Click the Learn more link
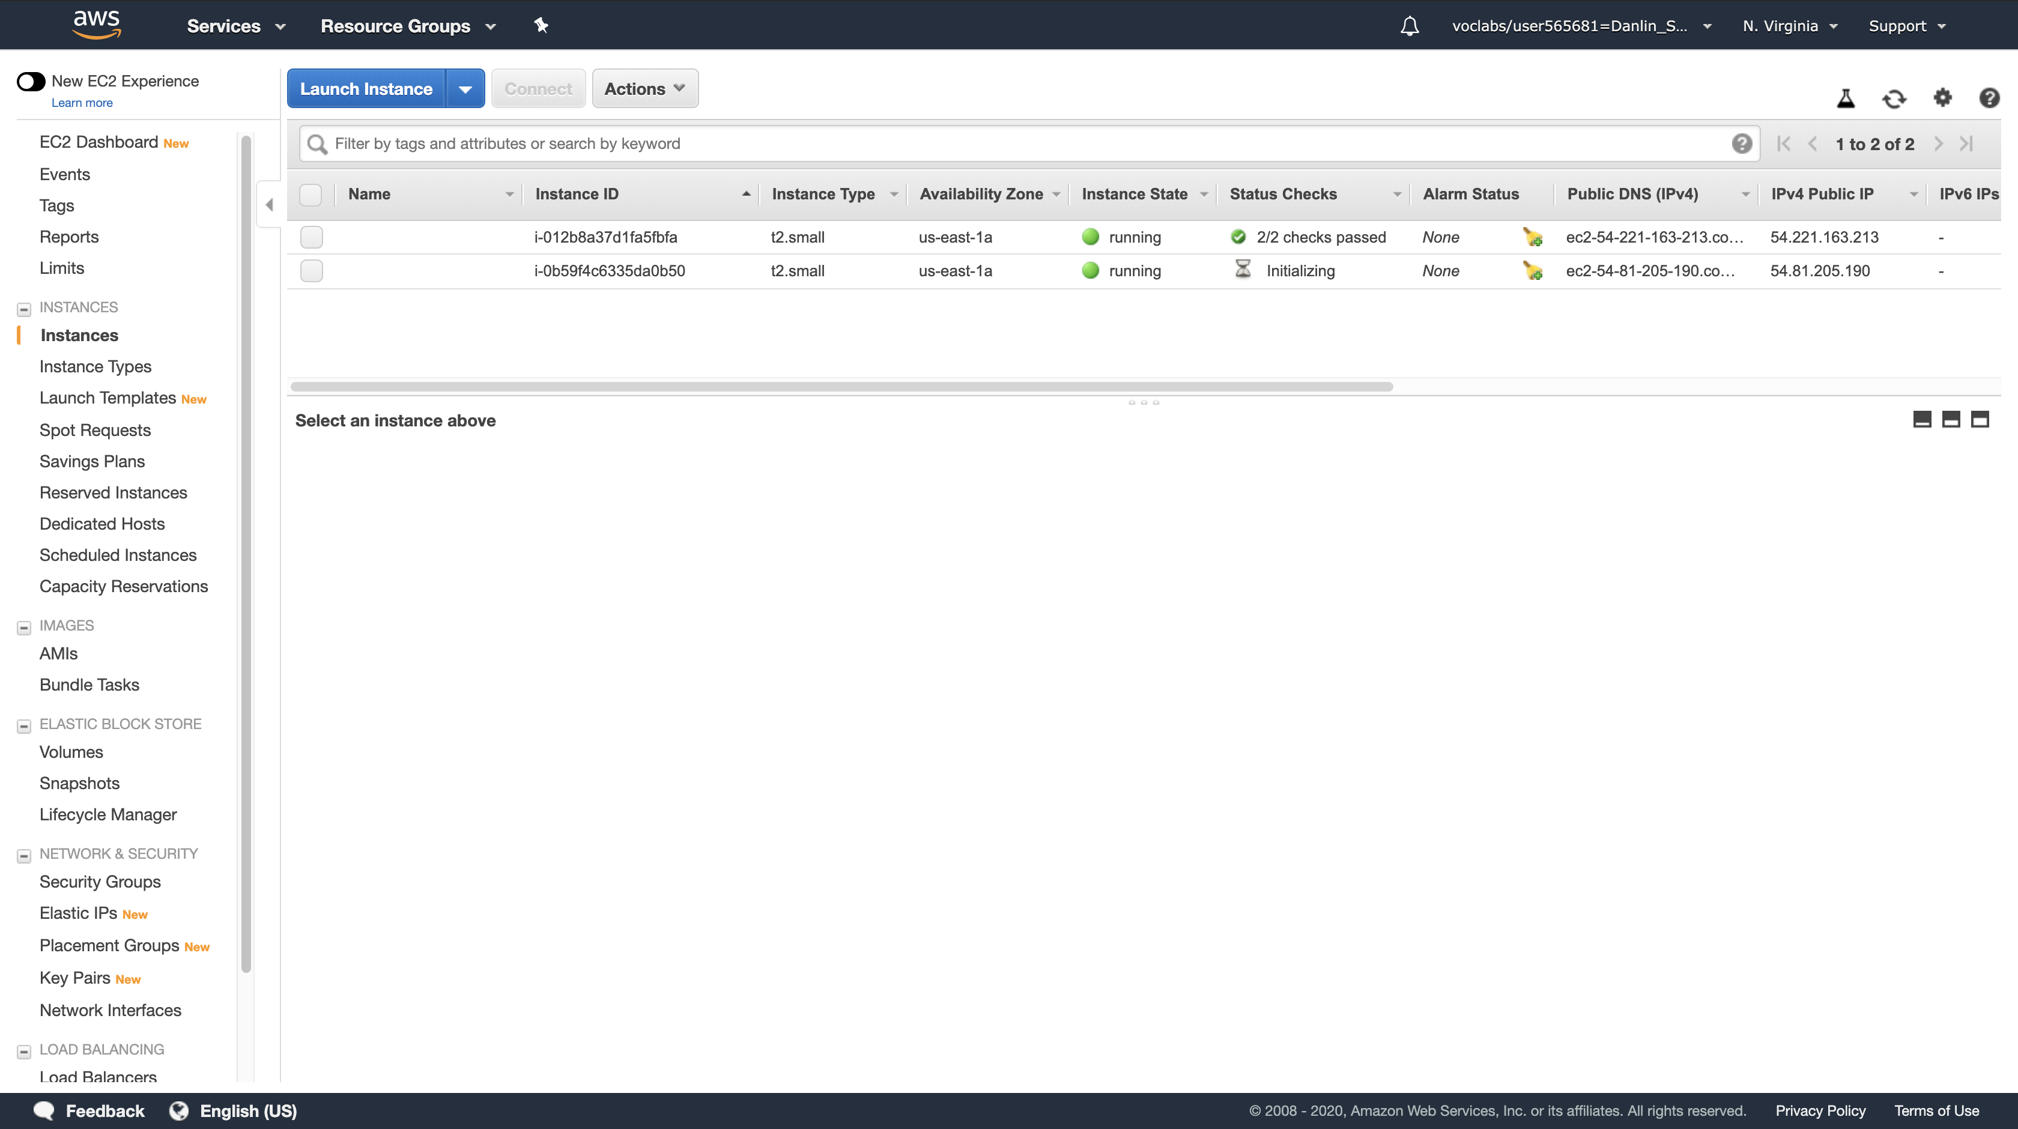Screen dimensions: 2018x1129 point(82,103)
